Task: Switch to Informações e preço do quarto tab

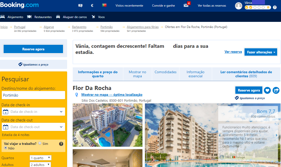Action: pos(98,74)
